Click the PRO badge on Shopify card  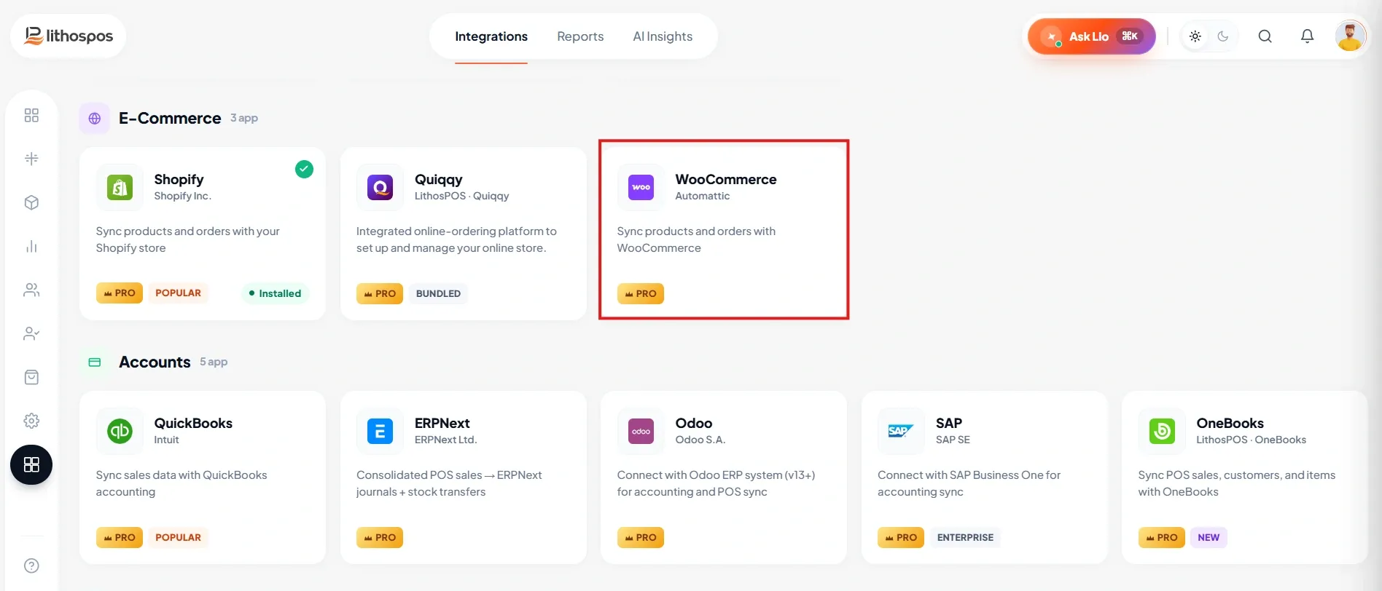(120, 293)
